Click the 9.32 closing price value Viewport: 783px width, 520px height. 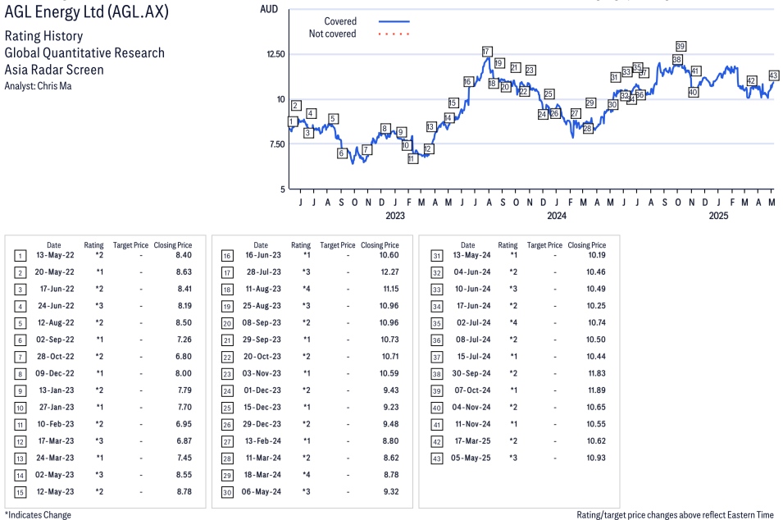coord(391,492)
